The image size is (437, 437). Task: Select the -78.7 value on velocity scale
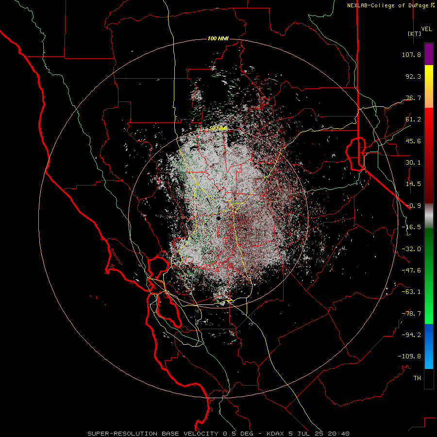click(x=411, y=314)
